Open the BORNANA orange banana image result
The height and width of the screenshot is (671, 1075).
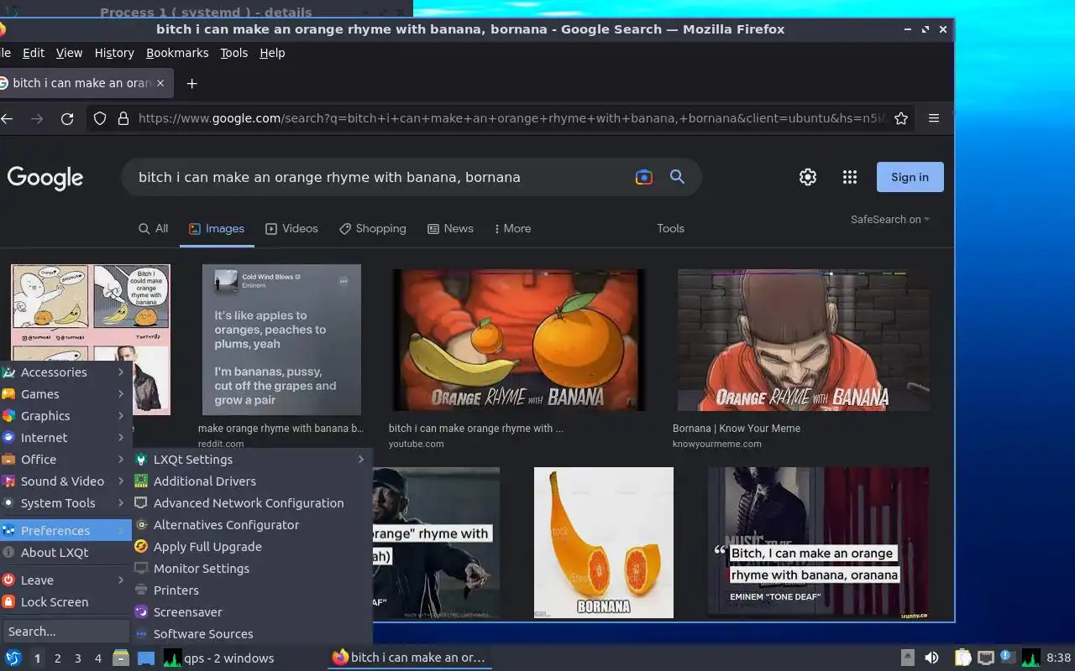604,543
